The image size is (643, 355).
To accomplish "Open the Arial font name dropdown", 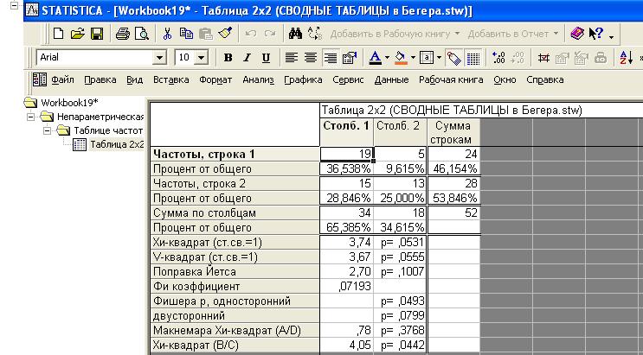I will [158, 58].
